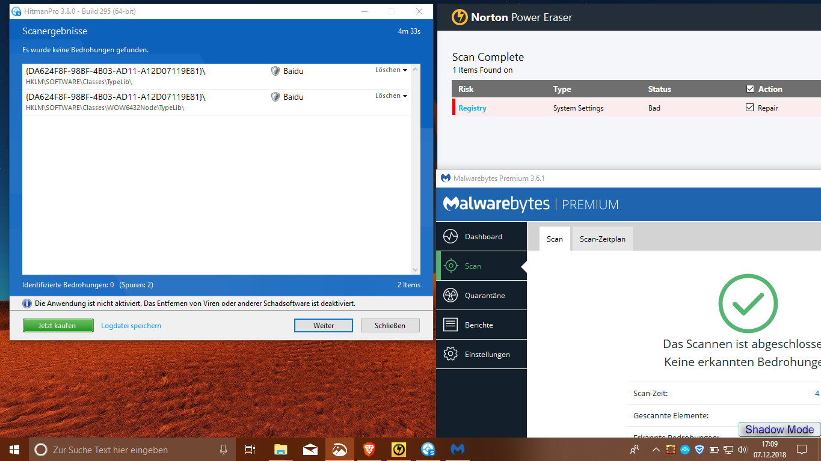Click the green Jetzt kaufen button
The height and width of the screenshot is (461, 821).
click(58, 325)
